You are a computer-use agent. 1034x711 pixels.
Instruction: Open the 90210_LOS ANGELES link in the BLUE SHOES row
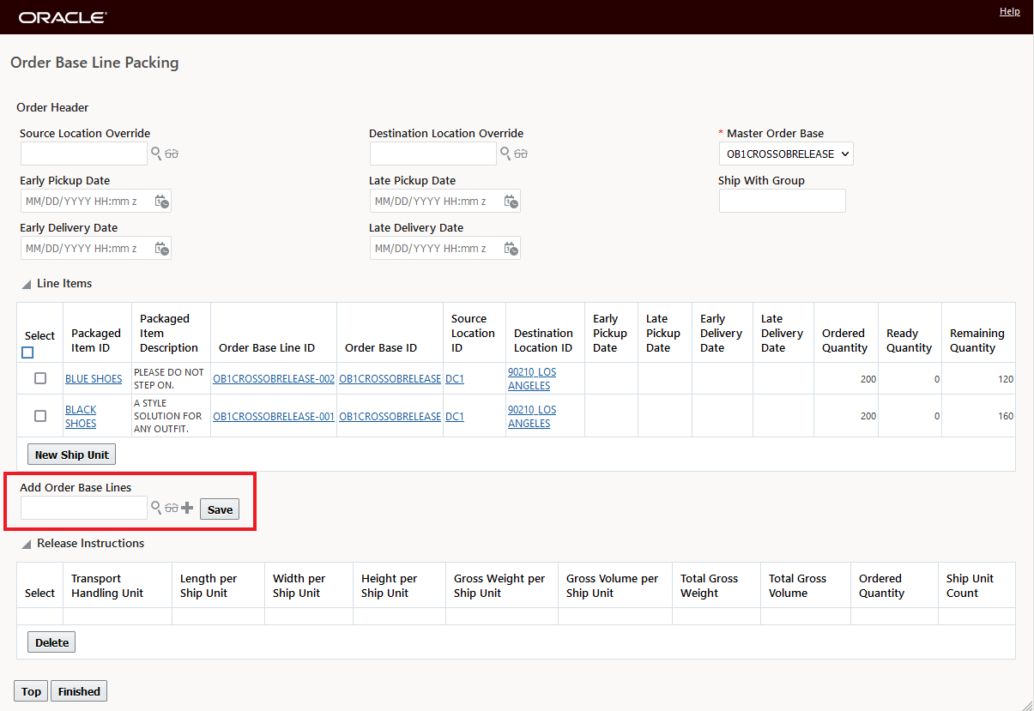coord(532,378)
